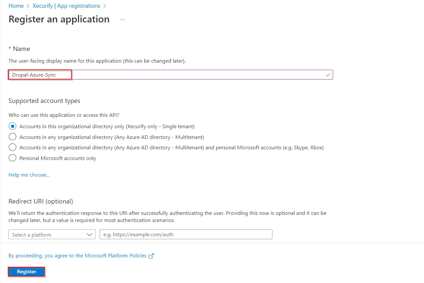Open the Microsoft Platform Policies link
This screenshot has height=283, width=424.
pos(78,256)
